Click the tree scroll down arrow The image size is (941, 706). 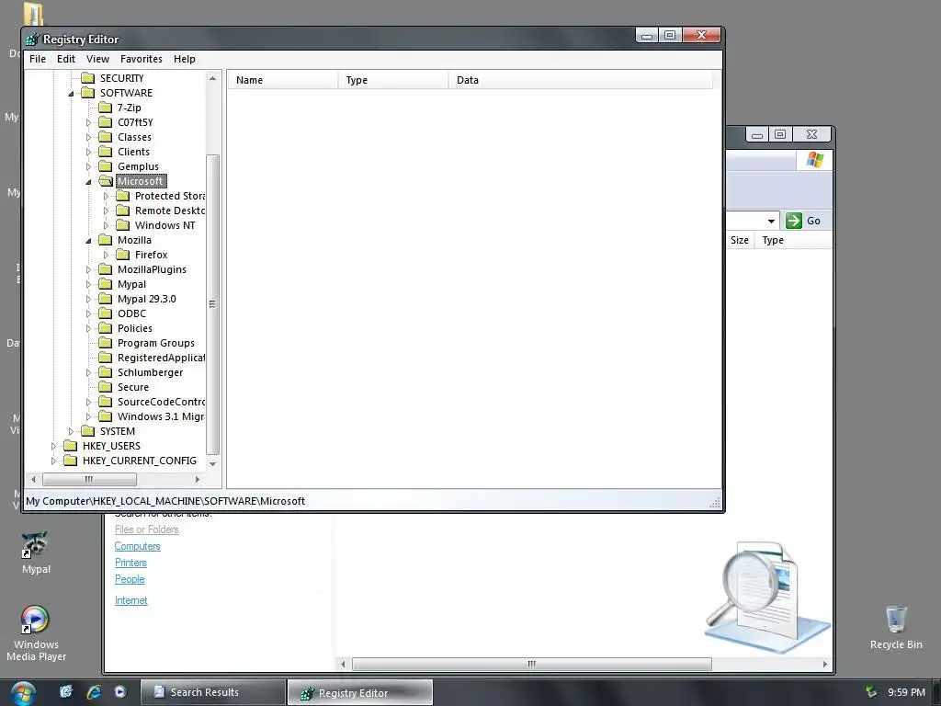[x=212, y=464]
